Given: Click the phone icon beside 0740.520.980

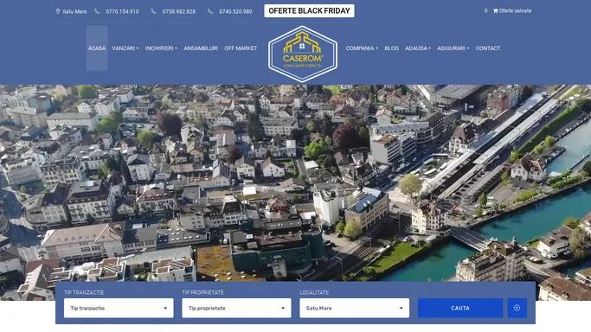Looking at the screenshot, I should coord(210,11).
